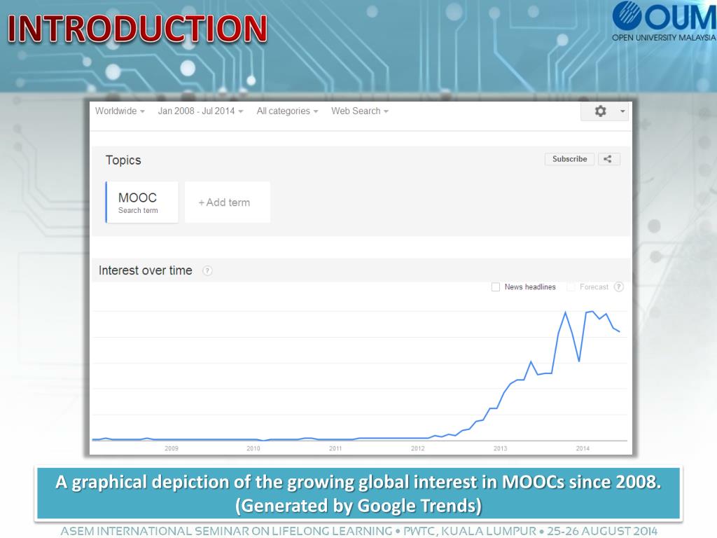Click the 2011 axis label
Viewport: 717px width, 538px height.
tap(335, 448)
